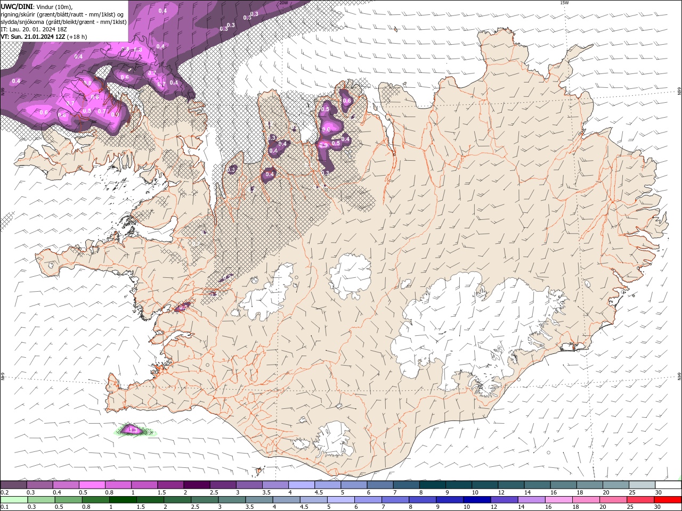
Task: Pick the dark purple 2 swatch, upper legend row
Action: (x=196, y=485)
